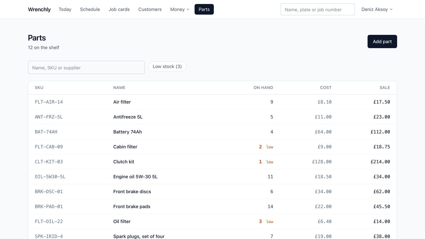
Task: Open the Schedule page
Action: (90, 9)
